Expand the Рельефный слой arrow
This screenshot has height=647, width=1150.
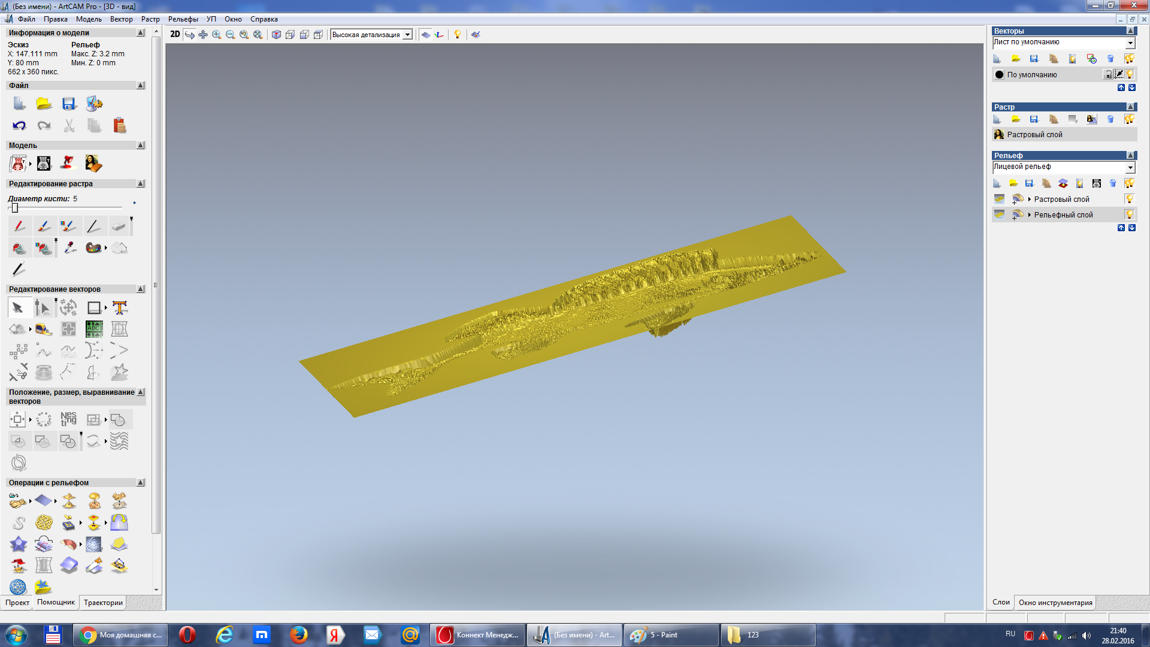coord(1029,214)
